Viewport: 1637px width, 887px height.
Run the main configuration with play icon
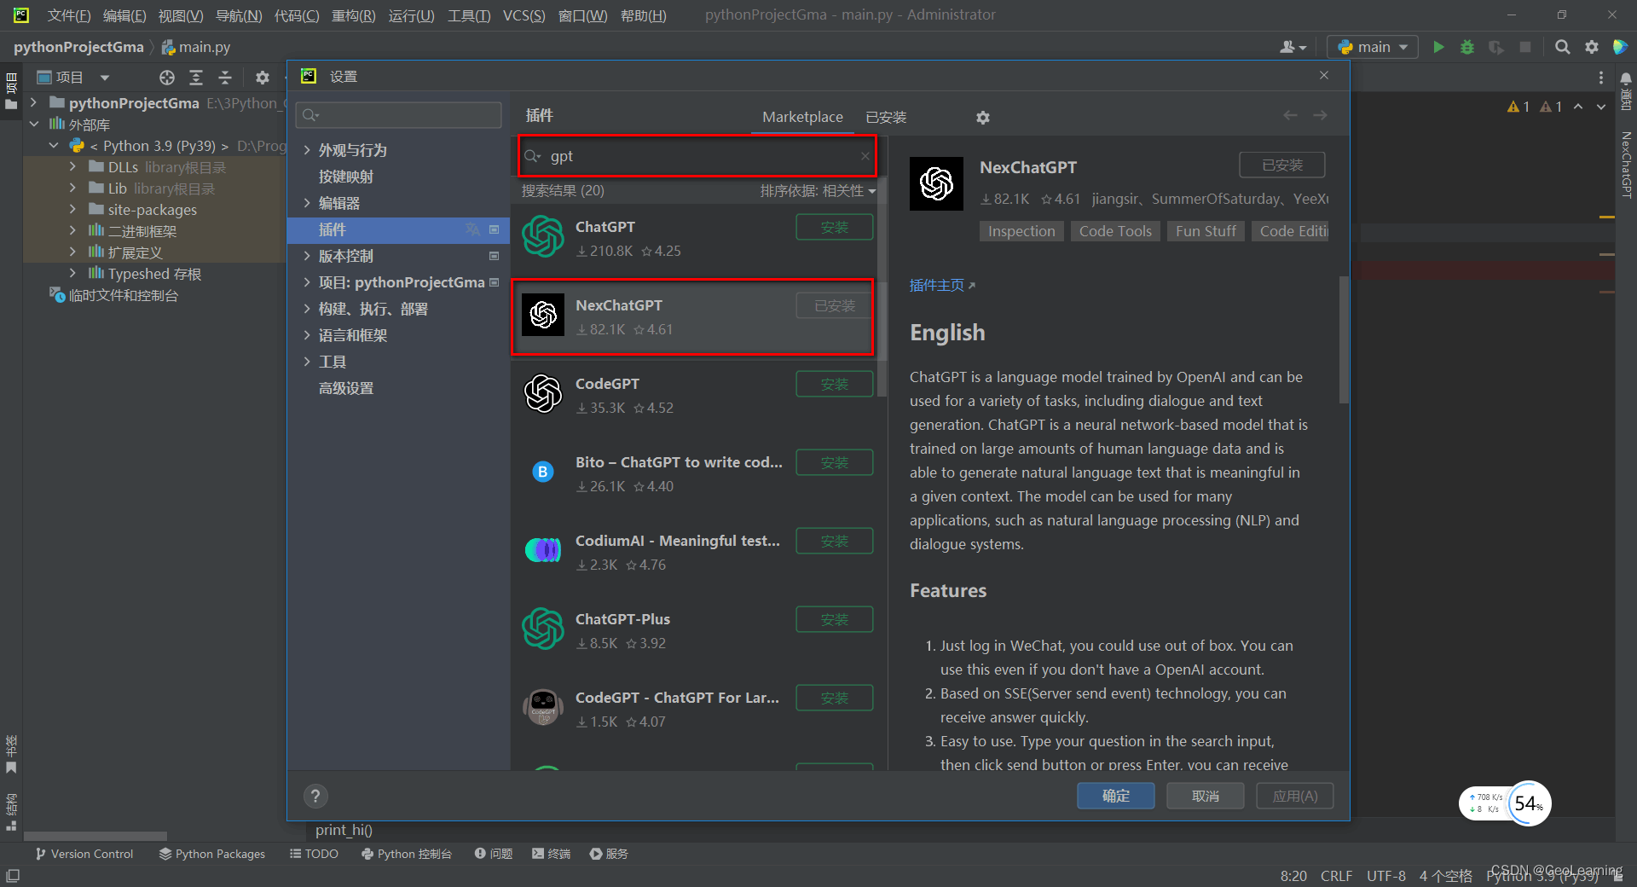click(x=1438, y=47)
